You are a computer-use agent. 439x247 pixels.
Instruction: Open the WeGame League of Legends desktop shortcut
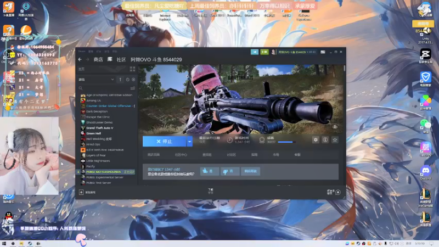pos(426,198)
